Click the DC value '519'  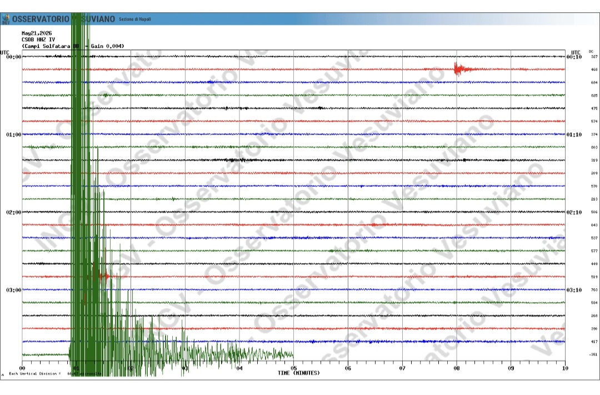[x=594, y=277]
